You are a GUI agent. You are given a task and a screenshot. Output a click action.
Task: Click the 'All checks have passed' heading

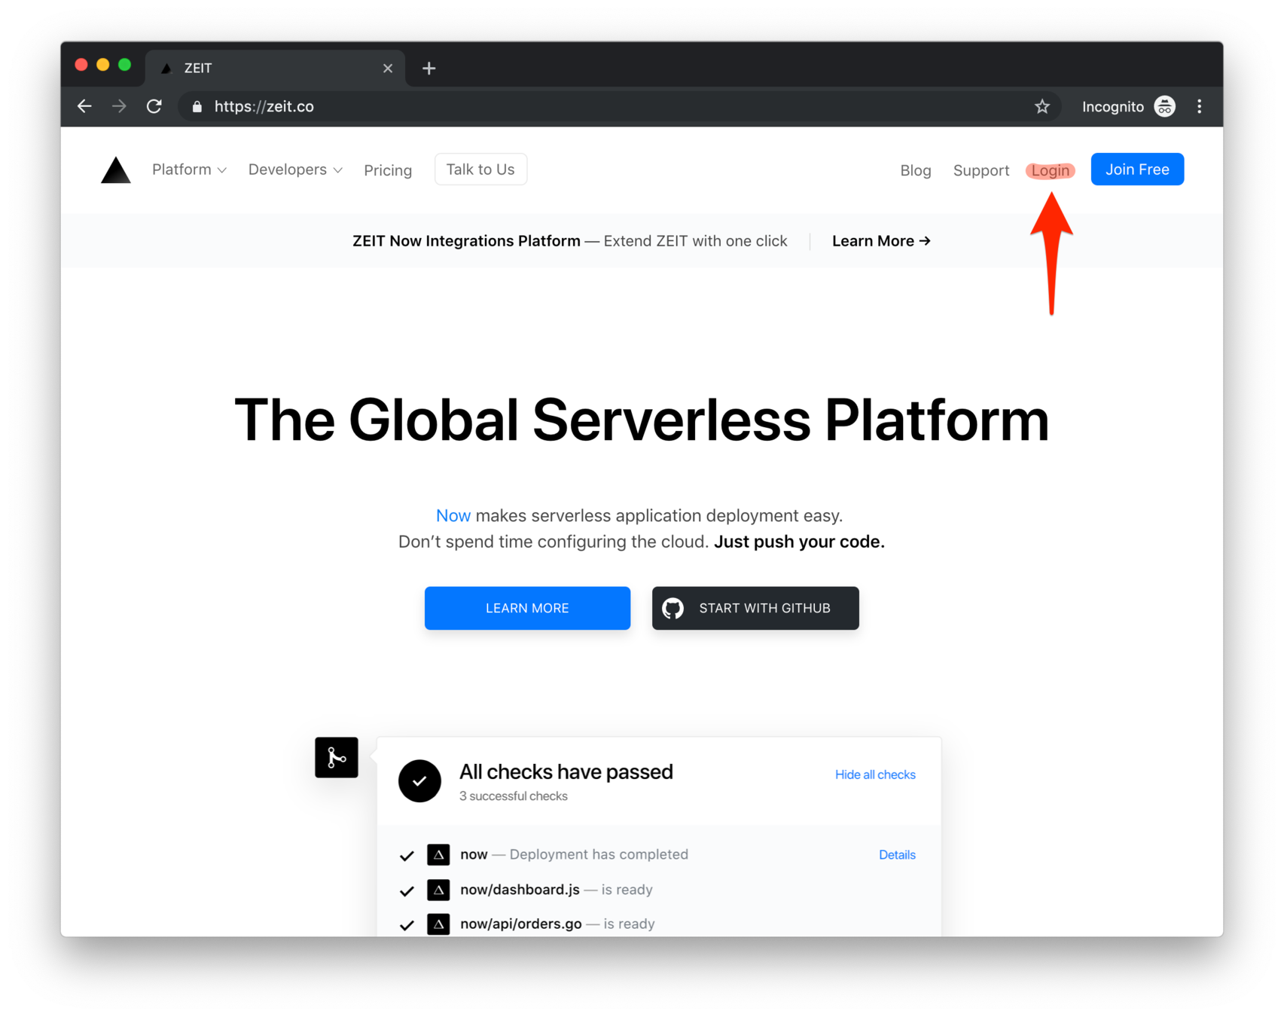coord(566,772)
